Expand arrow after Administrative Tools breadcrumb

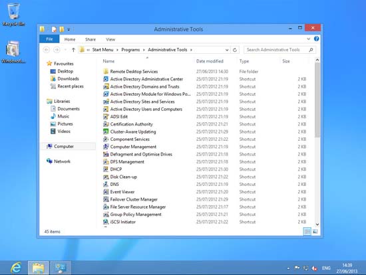click(x=191, y=50)
